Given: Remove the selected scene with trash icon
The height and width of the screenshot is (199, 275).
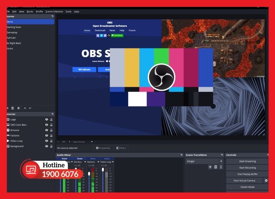Looking at the screenshot, I should [13, 108].
